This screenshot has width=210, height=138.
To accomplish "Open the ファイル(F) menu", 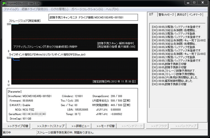I will pos(11,9).
